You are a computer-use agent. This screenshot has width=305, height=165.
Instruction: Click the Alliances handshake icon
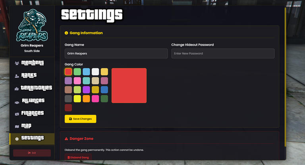pos(17,101)
